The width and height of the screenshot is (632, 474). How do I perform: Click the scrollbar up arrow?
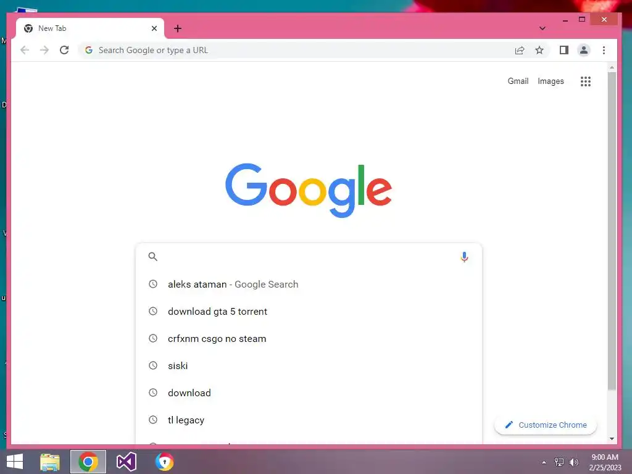pos(612,67)
